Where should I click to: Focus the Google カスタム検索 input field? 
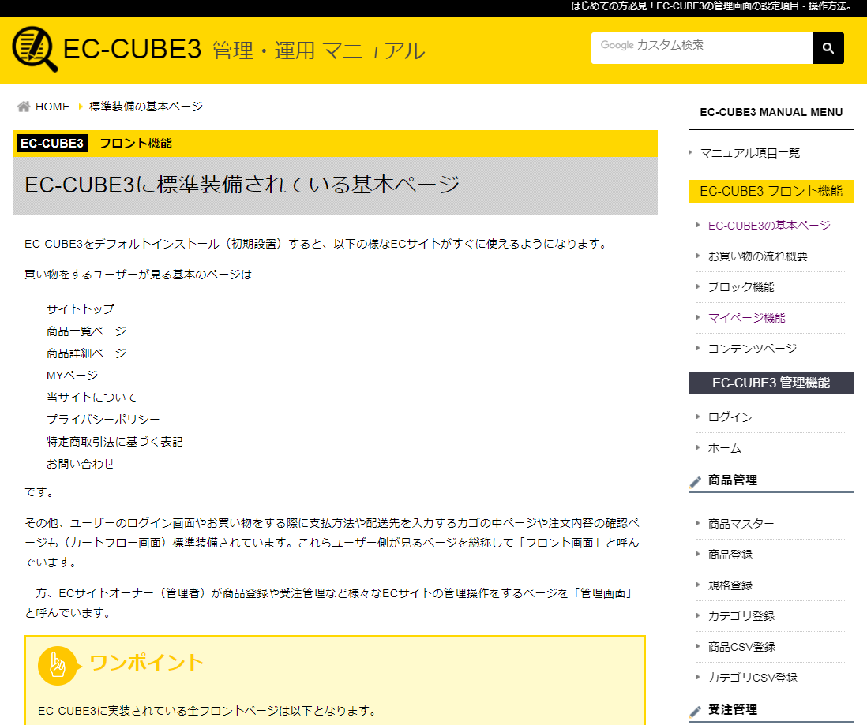tap(702, 48)
